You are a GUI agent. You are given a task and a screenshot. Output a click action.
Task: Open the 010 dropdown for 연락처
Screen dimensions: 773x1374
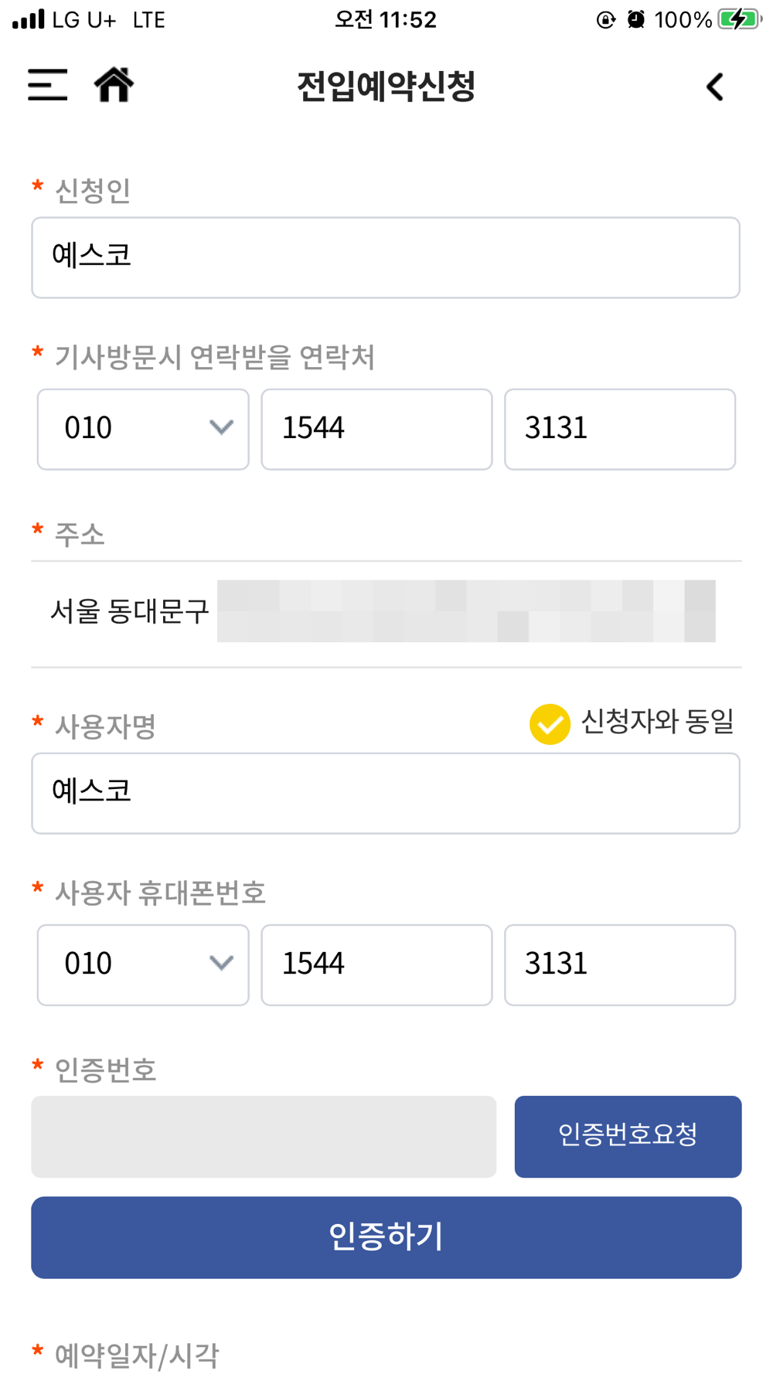pos(143,430)
